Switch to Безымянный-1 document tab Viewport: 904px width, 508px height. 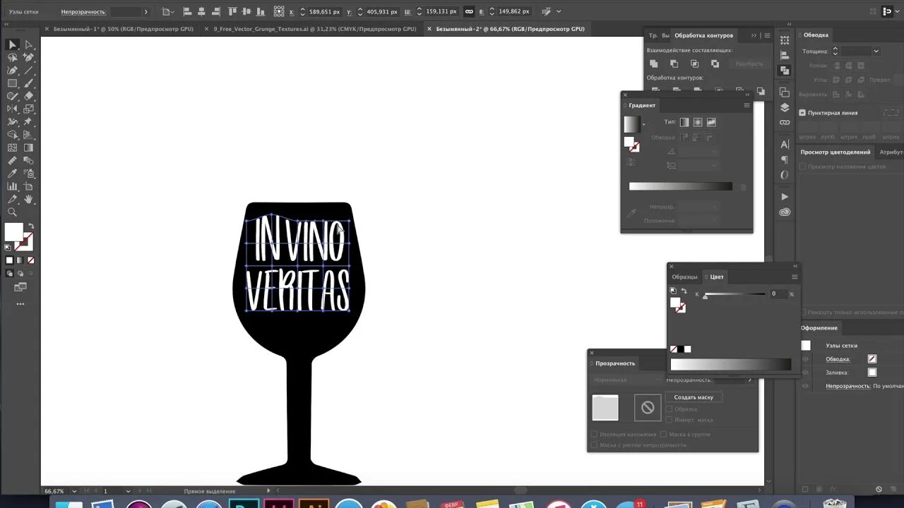[124, 29]
